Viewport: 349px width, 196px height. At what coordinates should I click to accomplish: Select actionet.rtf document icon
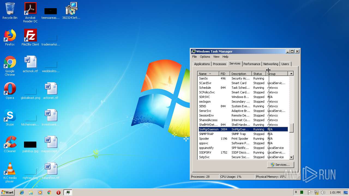51,91
